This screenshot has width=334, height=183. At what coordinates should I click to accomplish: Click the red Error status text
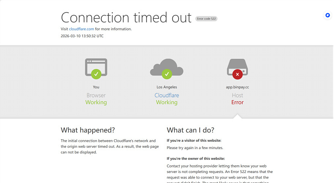point(237,102)
